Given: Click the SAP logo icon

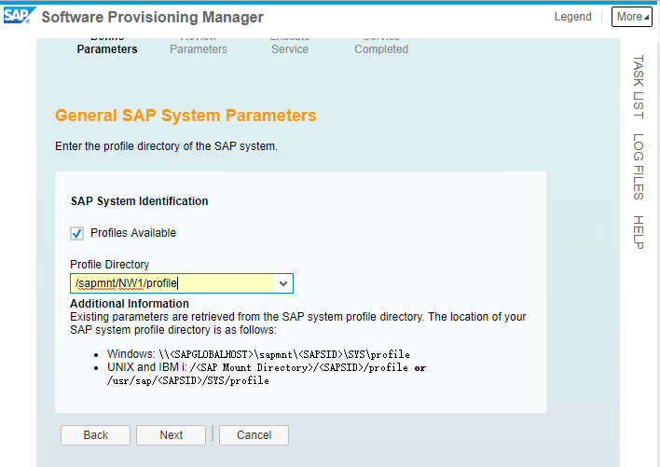Looking at the screenshot, I should pyautogui.click(x=19, y=16).
